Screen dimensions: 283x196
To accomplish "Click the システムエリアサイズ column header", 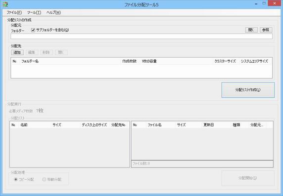I will [x=254, y=61].
